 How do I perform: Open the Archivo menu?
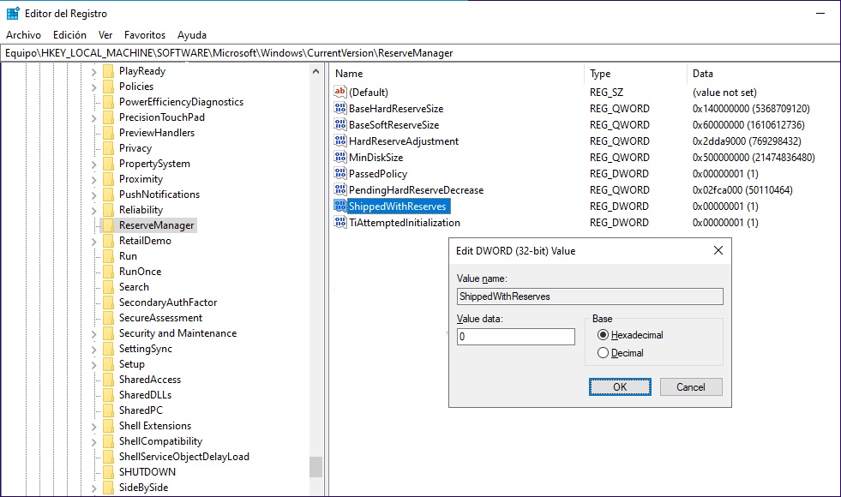click(24, 35)
